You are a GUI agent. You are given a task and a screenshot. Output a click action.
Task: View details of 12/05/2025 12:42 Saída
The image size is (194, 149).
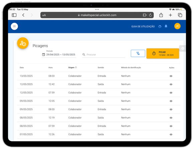click(171, 84)
